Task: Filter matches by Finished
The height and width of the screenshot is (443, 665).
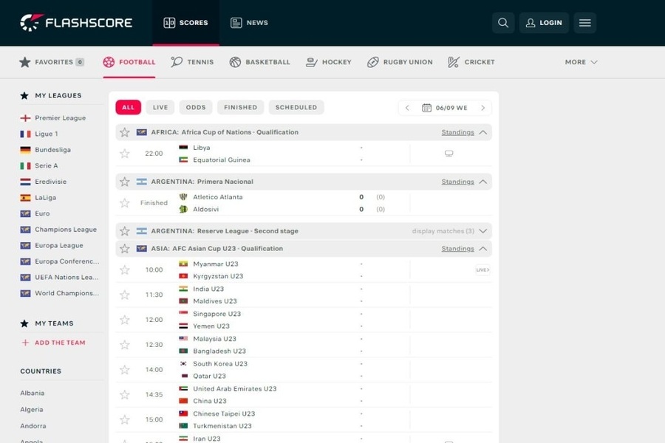Action: (240, 107)
